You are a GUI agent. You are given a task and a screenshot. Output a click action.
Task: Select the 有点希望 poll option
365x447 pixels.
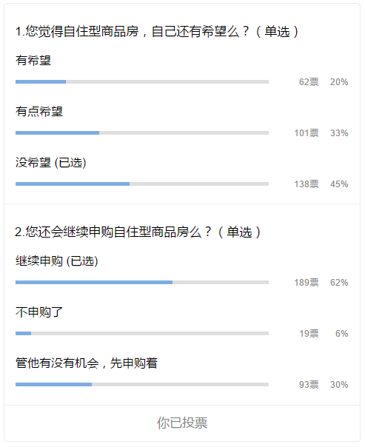tap(39, 112)
